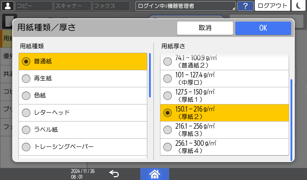The height and width of the screenshot is (180, 307).
Task: Select 101–127.4 g/m² (中厚口) thickness
Action: pyautogui.click(x=224, y=79)
